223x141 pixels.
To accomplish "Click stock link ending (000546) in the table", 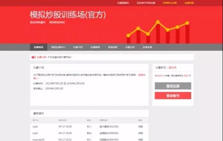I will pos(109,133).
